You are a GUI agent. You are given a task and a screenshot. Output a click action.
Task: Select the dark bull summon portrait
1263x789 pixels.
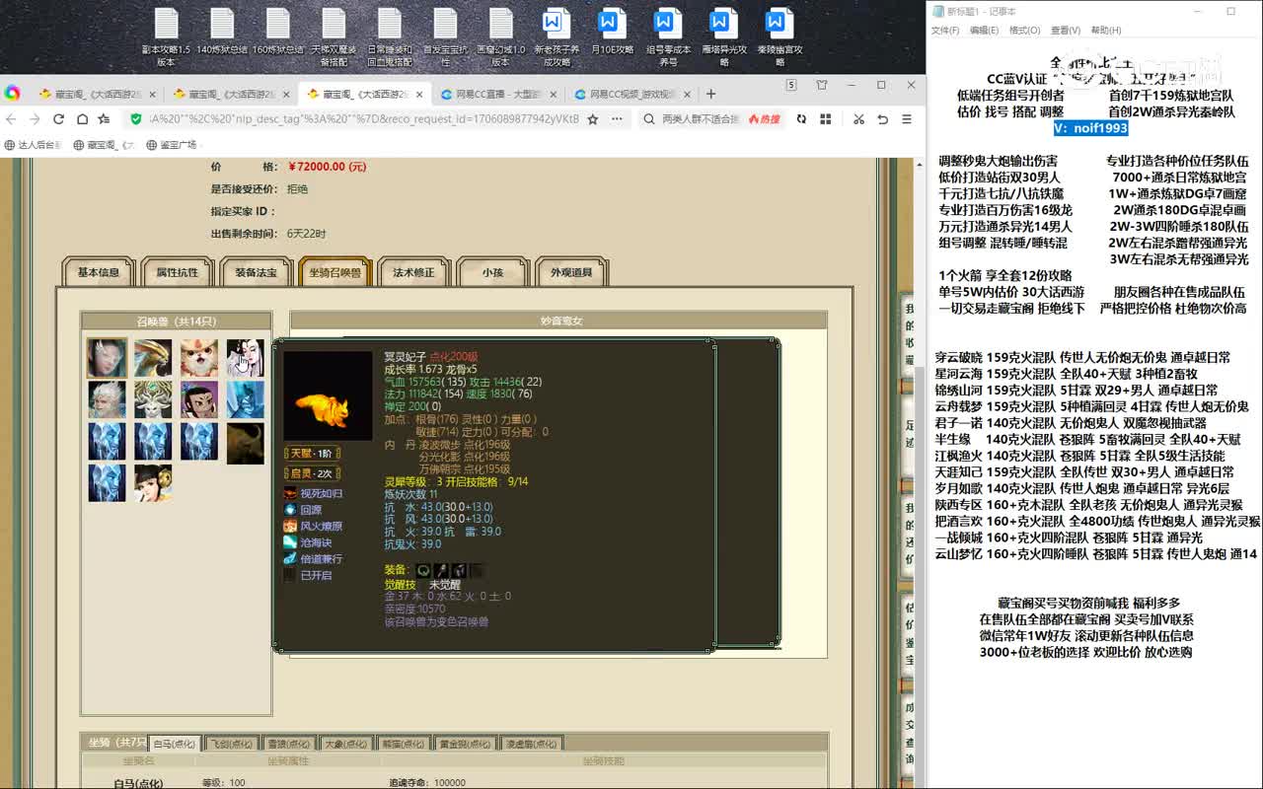click(245, 443)
